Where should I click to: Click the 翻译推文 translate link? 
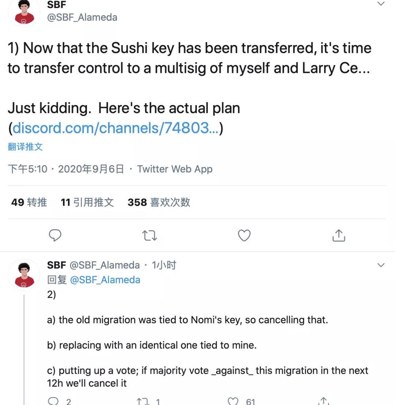click(x=25, y=147)
